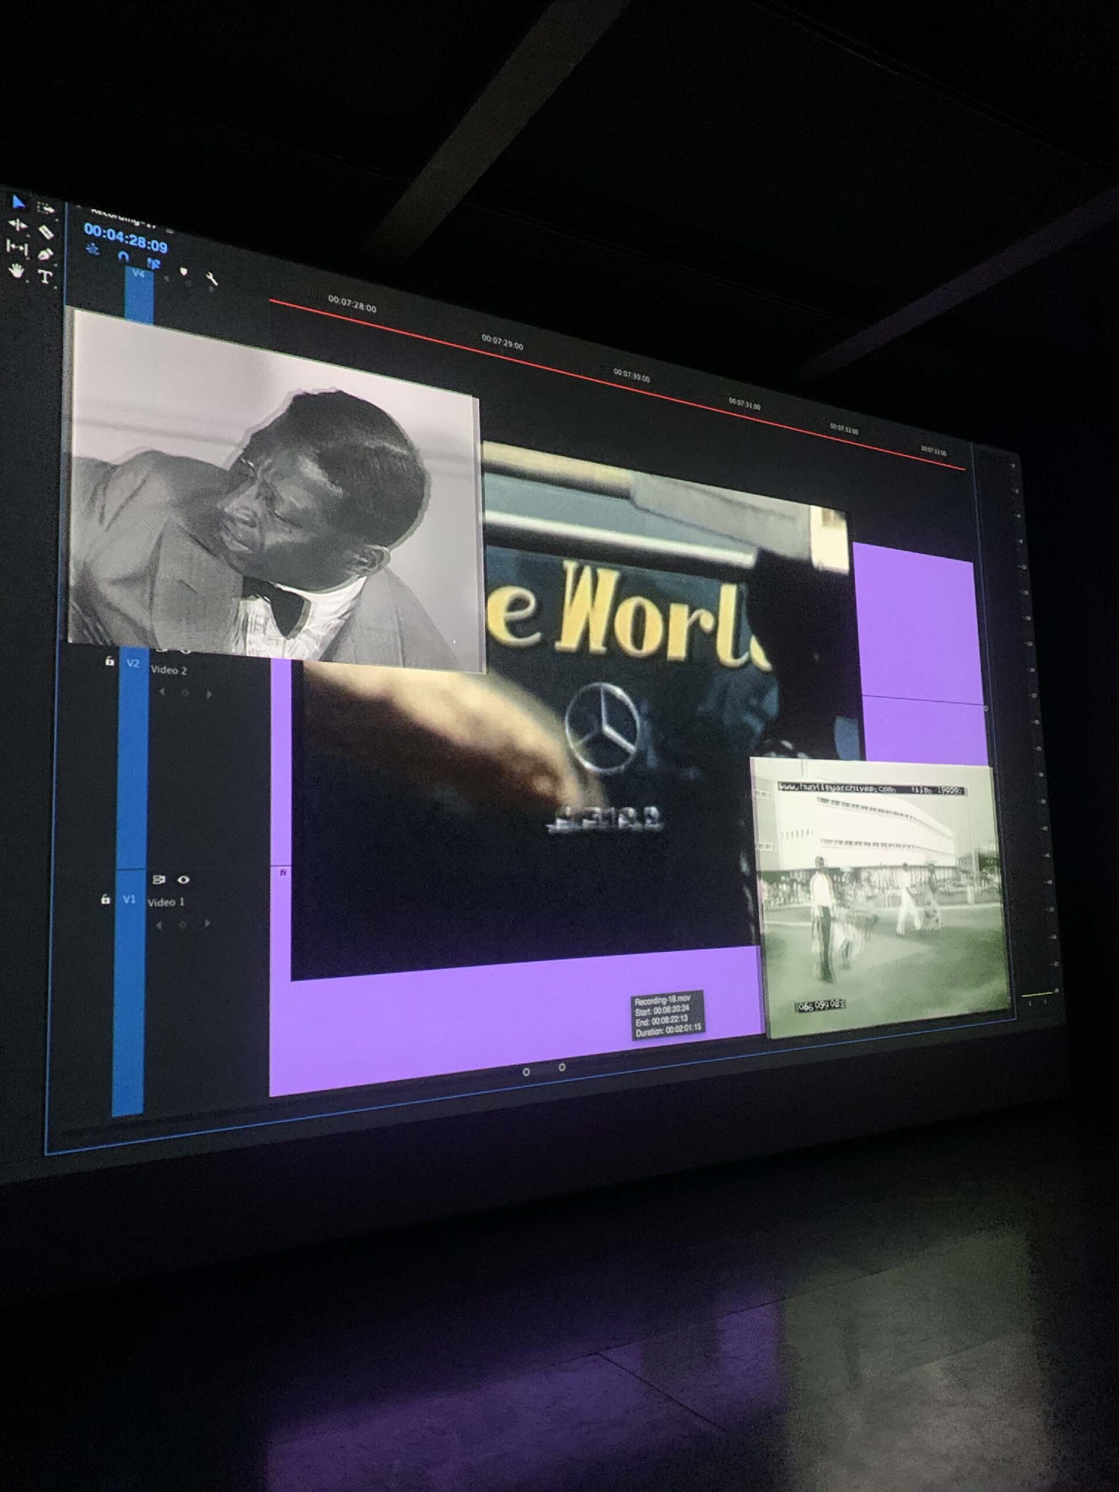Select the Hand tool
This screenshot has width=1119, height=1492.
17,270
